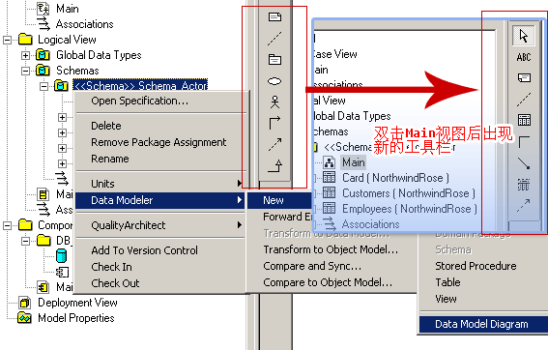Expand the Global Data Types node

tap(25, 55)
